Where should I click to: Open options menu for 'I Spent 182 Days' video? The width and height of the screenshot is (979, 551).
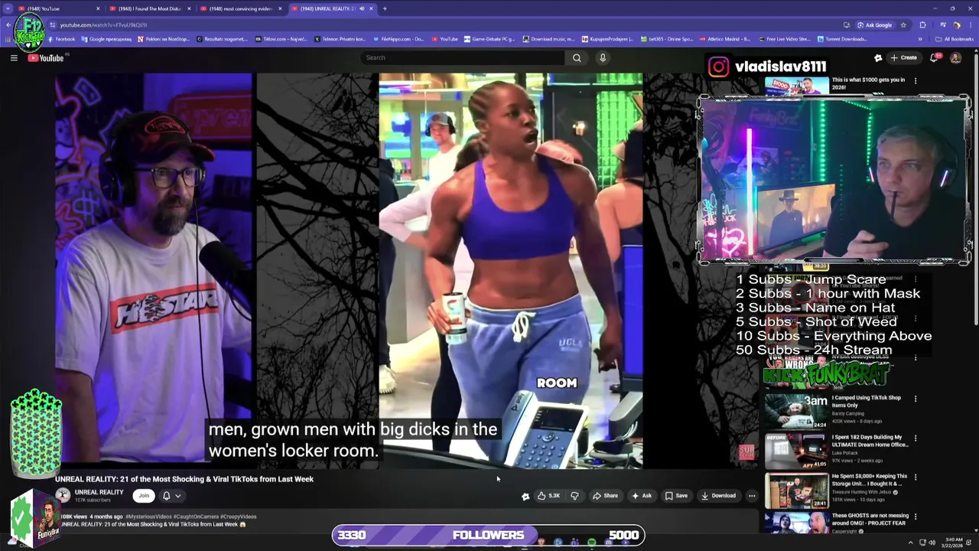(916, 438)
